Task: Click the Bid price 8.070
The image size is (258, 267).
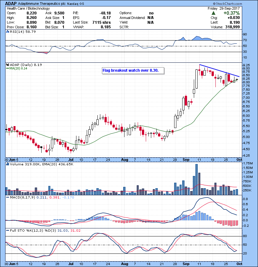Action: click(59, 22)
